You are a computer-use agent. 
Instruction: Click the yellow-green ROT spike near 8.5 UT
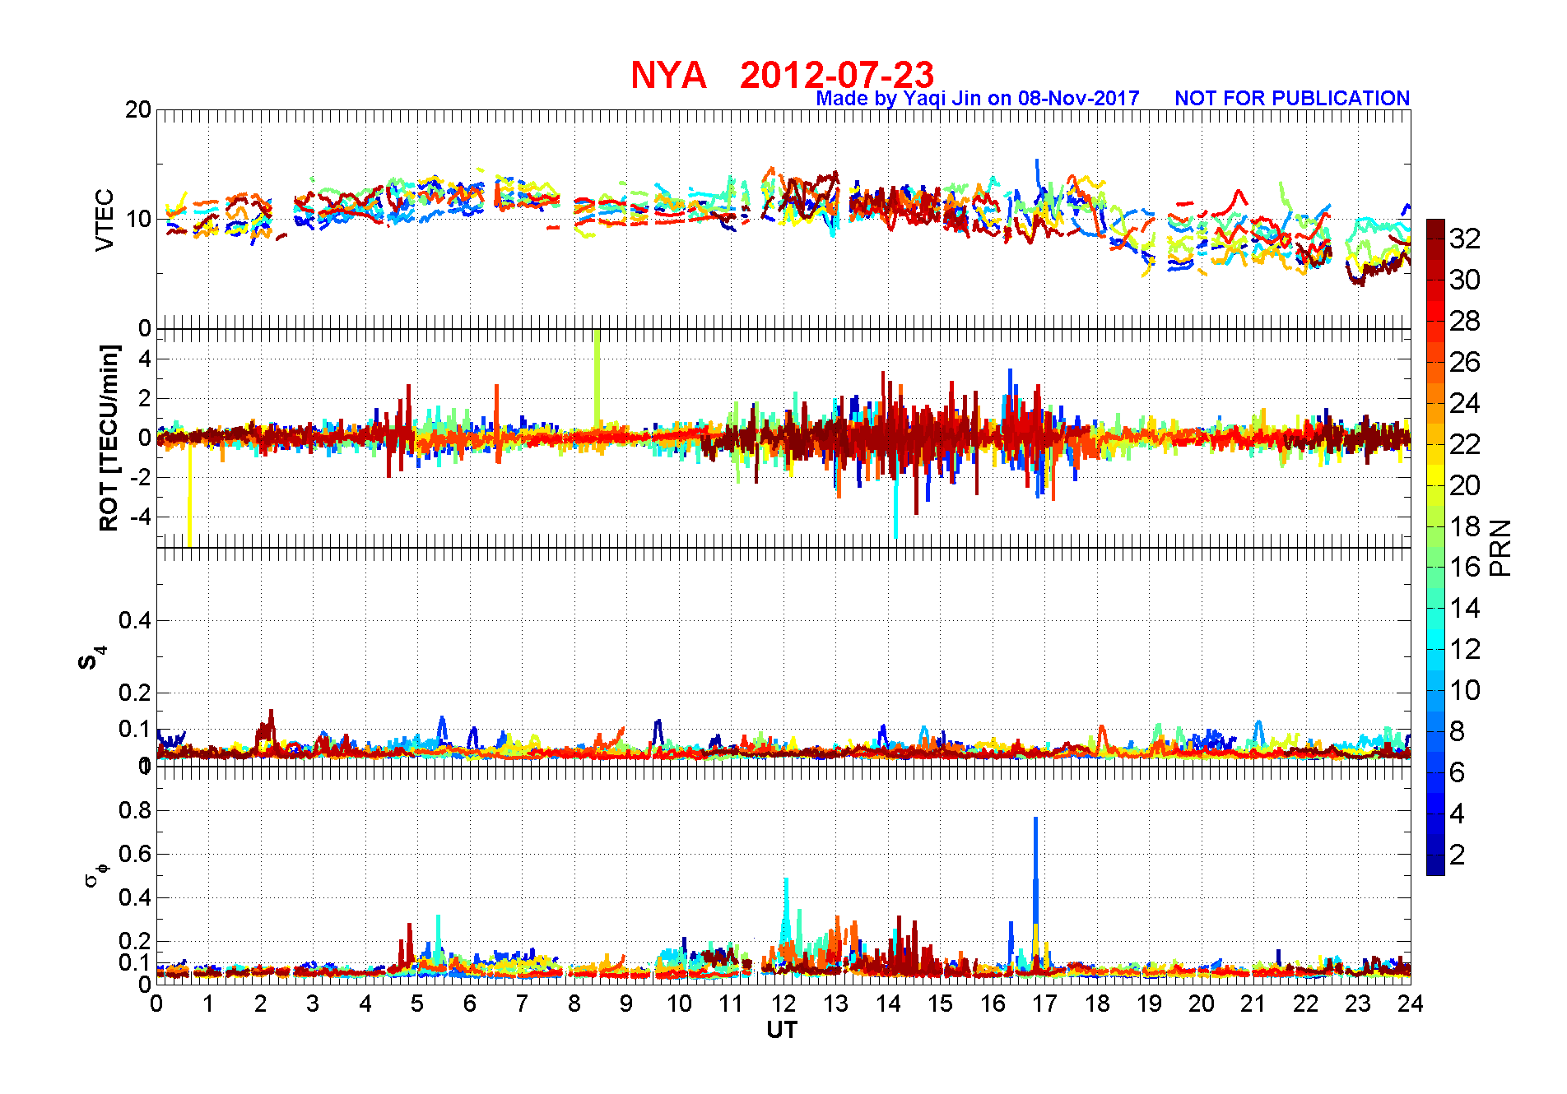point(597,378)
